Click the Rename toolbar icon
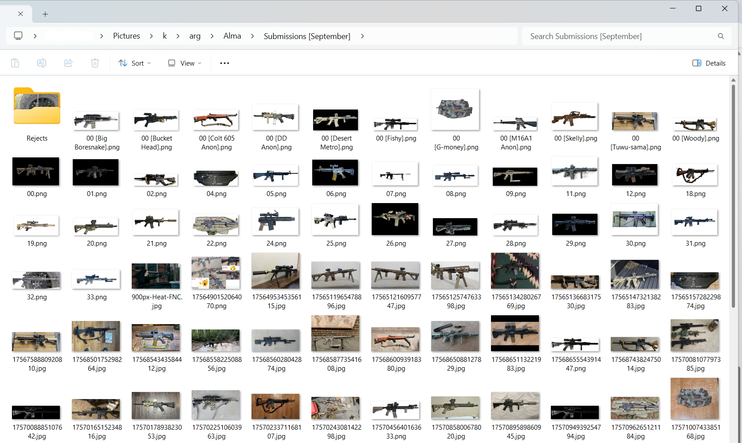The image size is (742, 443). pyautogui.click(x=42, y=63)
